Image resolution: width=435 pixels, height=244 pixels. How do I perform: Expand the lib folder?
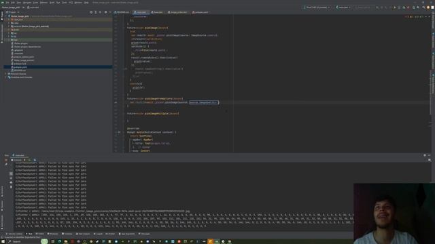tap(9, 36)
